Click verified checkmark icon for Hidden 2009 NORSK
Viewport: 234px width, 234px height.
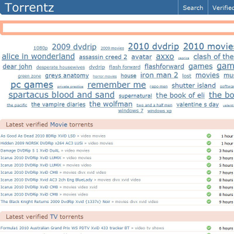pyautogui.click(x=209, y=143)
